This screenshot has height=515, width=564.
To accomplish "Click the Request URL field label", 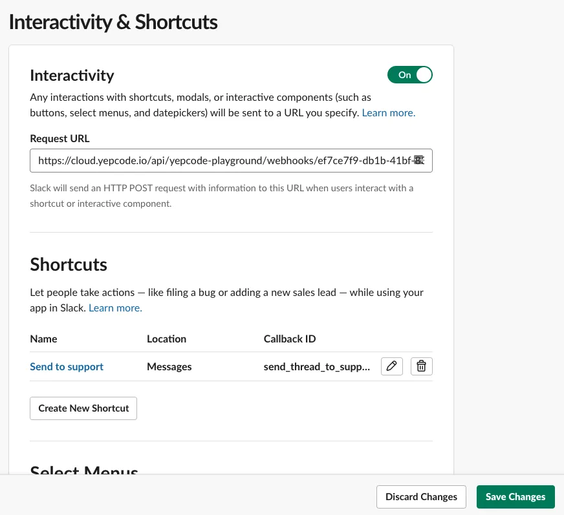I will click(x=60, y=138).
